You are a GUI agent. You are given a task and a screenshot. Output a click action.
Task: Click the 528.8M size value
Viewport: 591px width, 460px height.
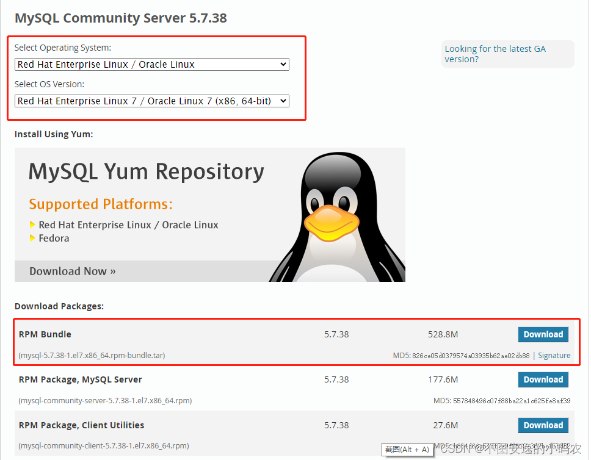(x=443, y=334)
